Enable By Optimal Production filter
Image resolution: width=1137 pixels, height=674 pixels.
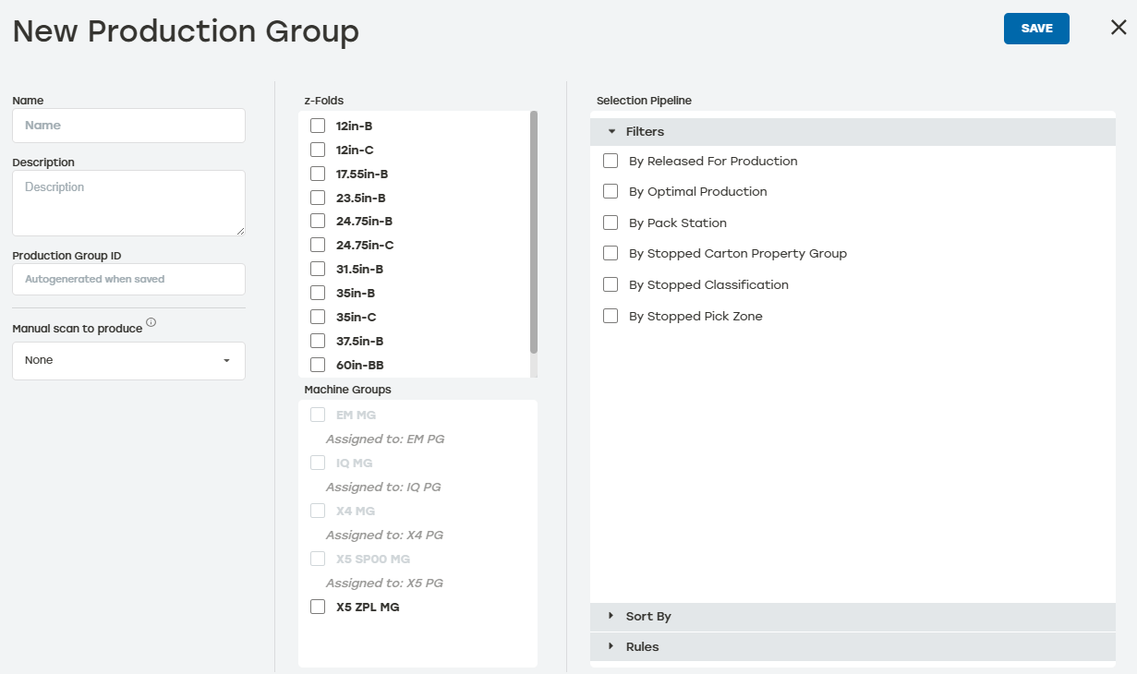[611, 191]
